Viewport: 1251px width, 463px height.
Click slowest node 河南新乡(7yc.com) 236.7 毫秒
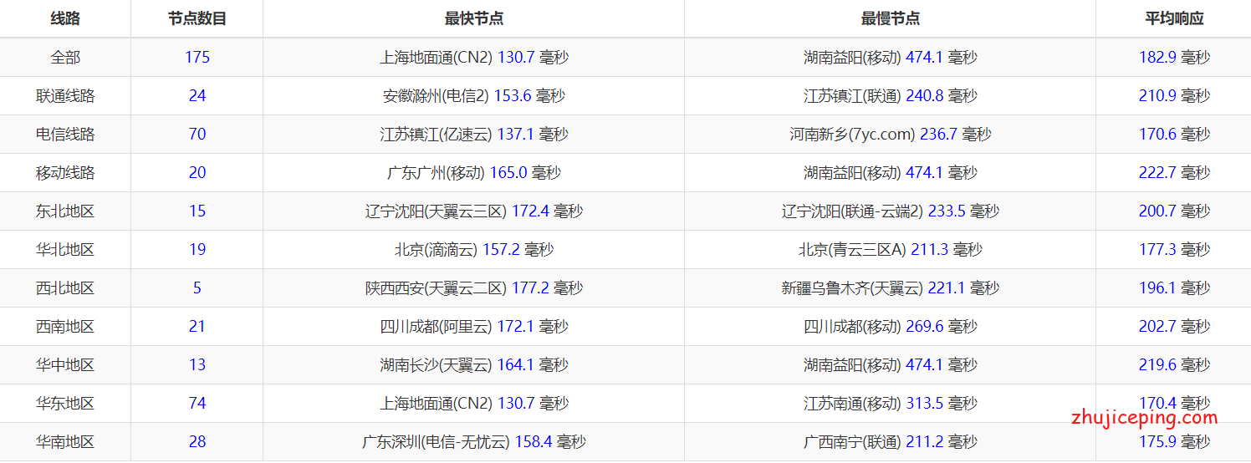[891, 135]
